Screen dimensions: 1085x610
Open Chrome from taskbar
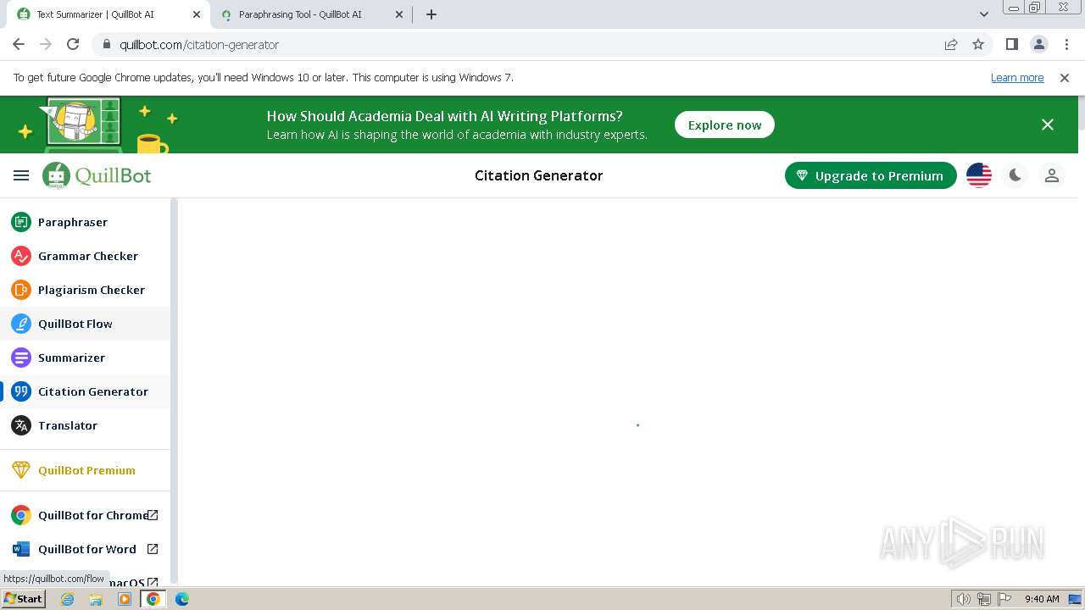[x=153, y=599]
